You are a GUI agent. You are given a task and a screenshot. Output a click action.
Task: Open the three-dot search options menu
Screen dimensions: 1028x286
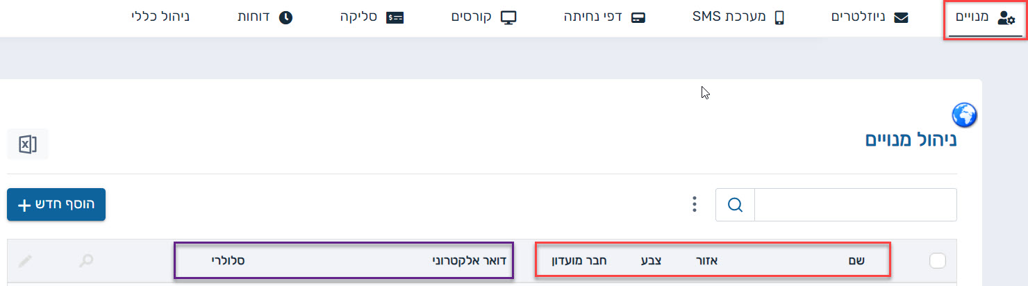693,205
